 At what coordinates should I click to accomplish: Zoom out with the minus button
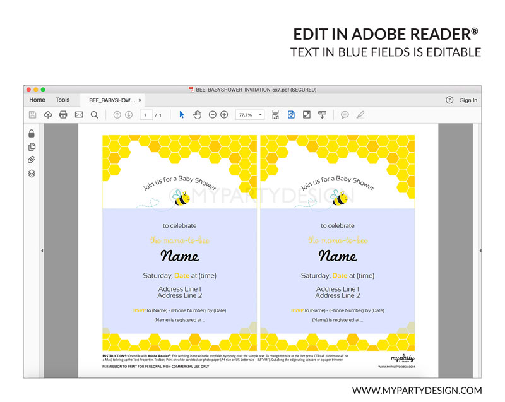pyautogui.click(x=213, y=115)
